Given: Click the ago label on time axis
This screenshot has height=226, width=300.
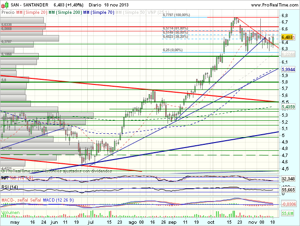Looking at the screenshot, I should (132, 222).
